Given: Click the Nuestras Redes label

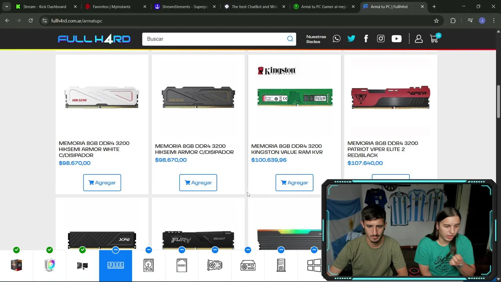Looking at the screenshot, I should point(316,39).
